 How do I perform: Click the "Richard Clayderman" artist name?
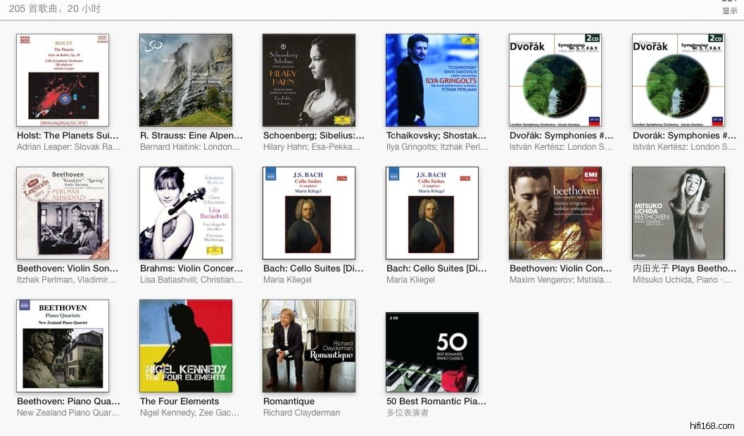click(x=301, y=413)
